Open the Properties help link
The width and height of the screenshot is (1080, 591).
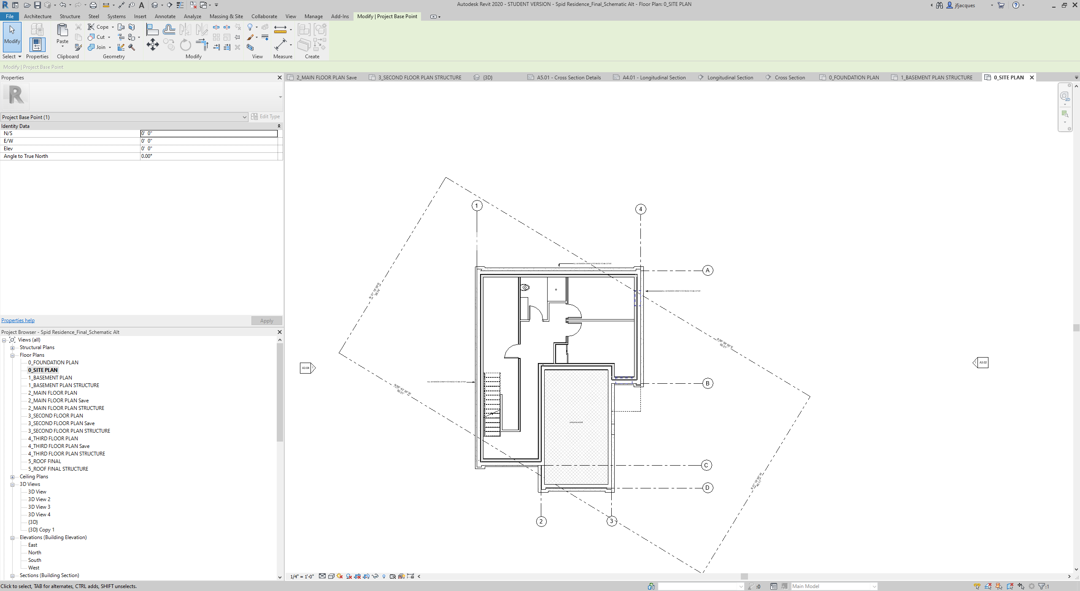[x=18, y=320]
